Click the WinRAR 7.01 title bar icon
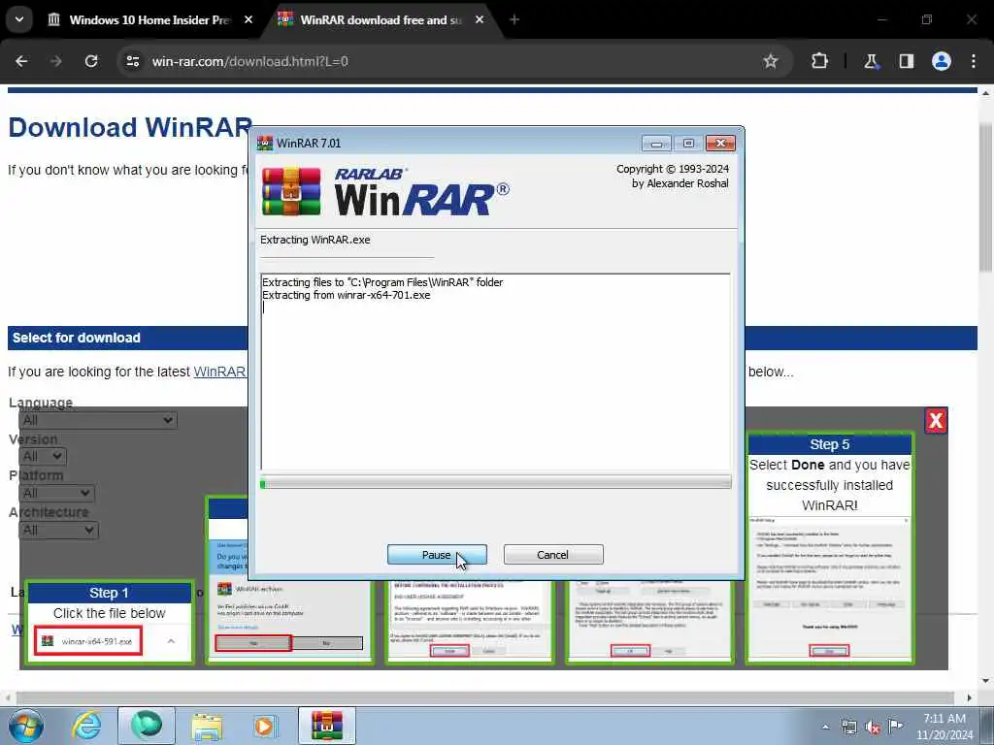This screenshot has width=994, height=745. pyautogui.click(x=265, y=144)
